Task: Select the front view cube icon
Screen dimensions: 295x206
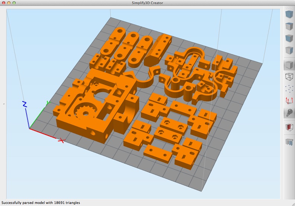Action: 289,38
